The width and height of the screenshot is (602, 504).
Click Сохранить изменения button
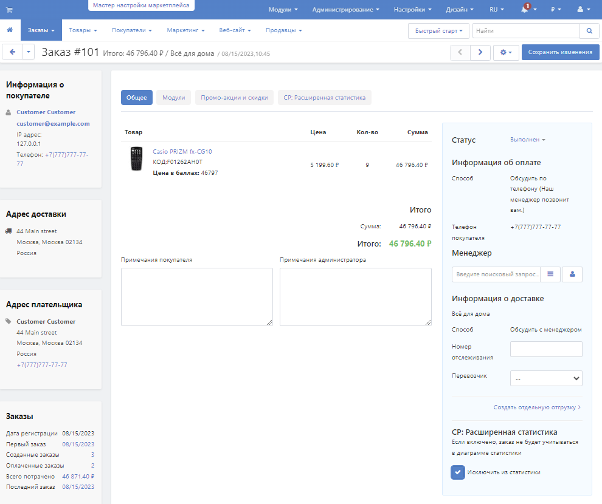560,52
